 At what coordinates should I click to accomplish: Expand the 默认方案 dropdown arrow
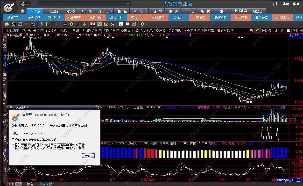point(24,30)
